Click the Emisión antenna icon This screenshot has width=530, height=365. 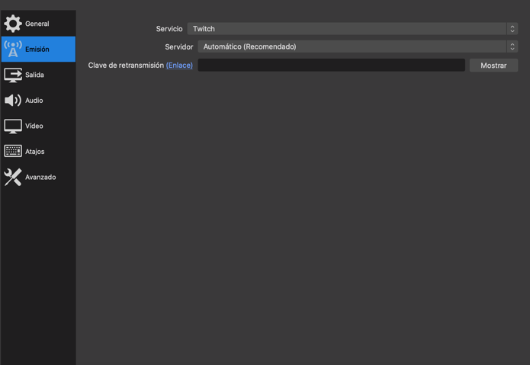tap(13, 50)
